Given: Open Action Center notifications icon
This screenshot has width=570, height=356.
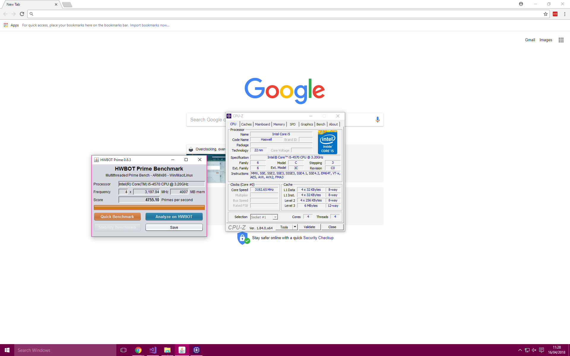Looking at the screenshot, I should [x=541, y=350].
